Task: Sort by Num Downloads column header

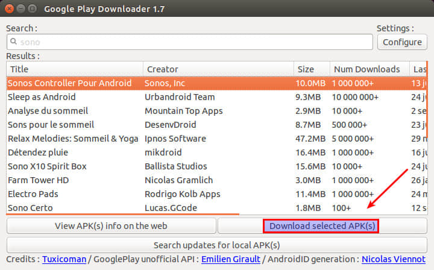Action: [x=370, y=69]
